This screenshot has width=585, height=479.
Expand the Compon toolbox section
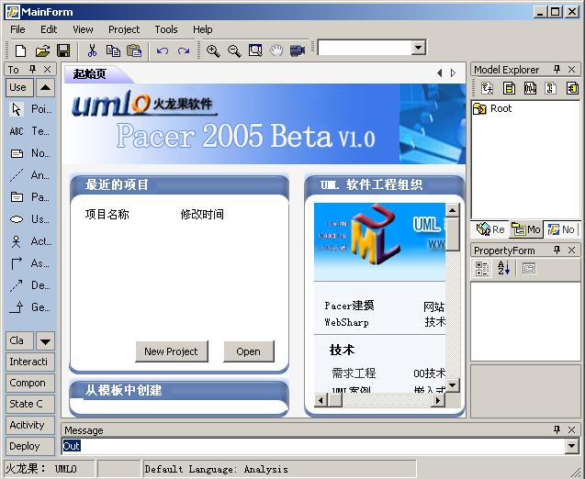tap(30, 384)
